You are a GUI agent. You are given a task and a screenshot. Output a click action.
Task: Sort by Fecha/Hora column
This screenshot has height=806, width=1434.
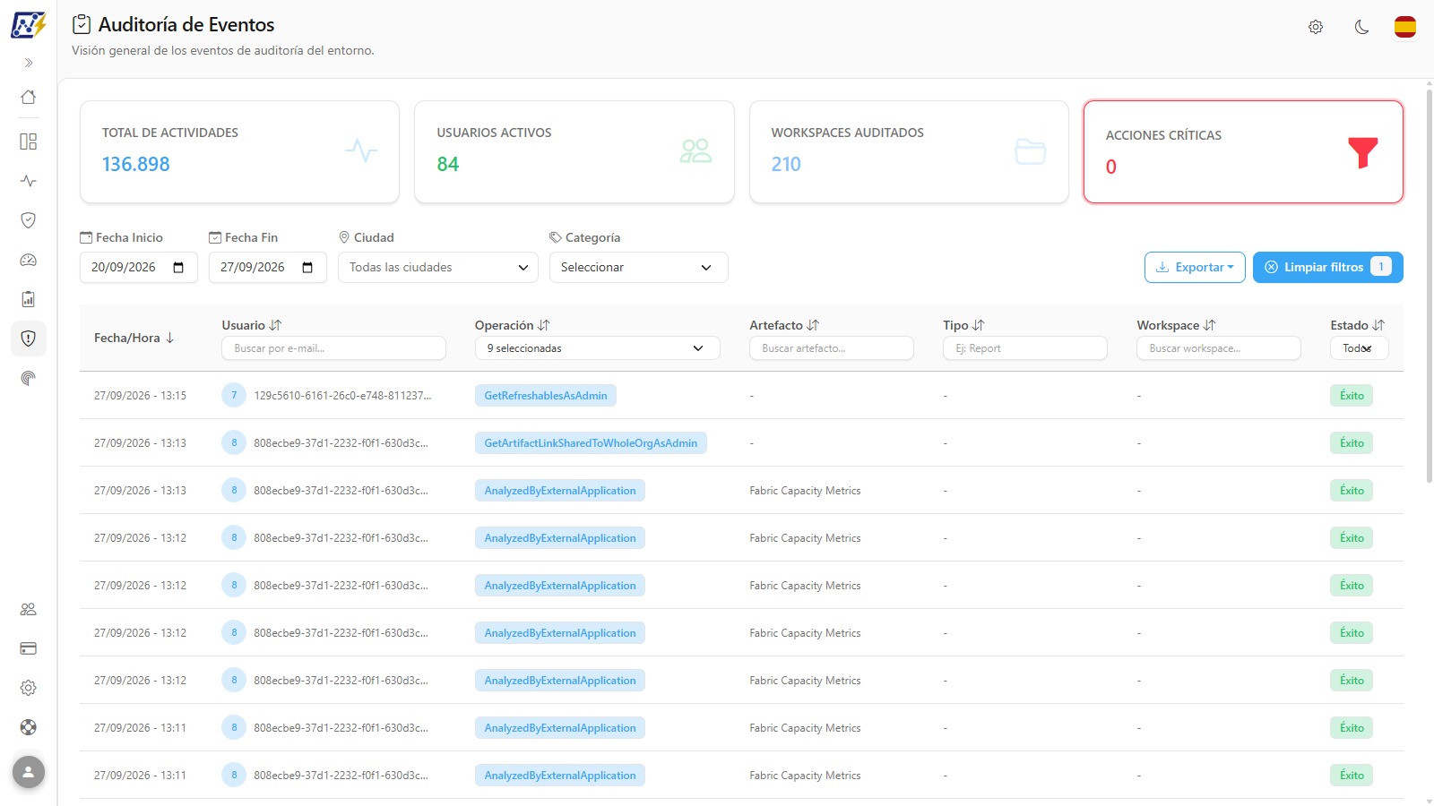point(134,338)
